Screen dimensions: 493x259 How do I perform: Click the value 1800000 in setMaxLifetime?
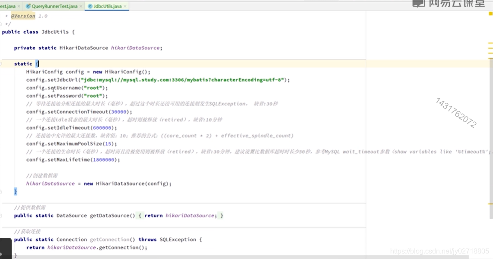[x=103, y=160]
